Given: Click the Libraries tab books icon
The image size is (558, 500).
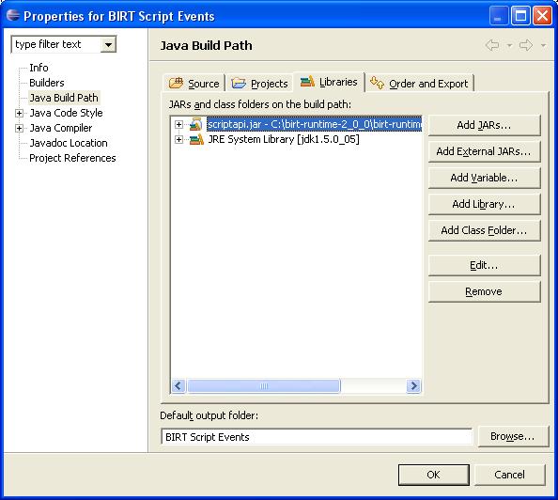Looking at the screenshot, I should coord(307,82).
